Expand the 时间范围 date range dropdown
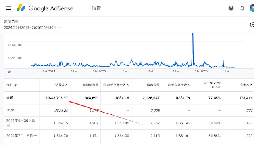Screen dimensions: 254x145 (60, 27)
